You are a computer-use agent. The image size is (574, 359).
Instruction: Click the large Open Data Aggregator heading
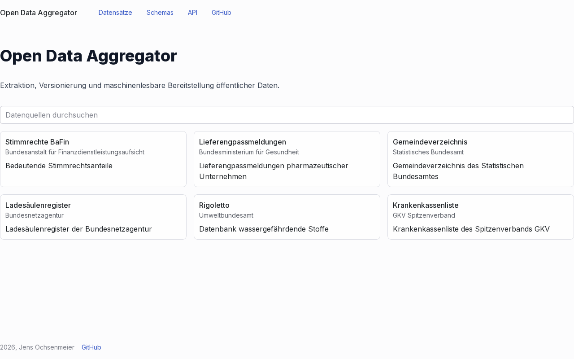[x=88, y=56]
